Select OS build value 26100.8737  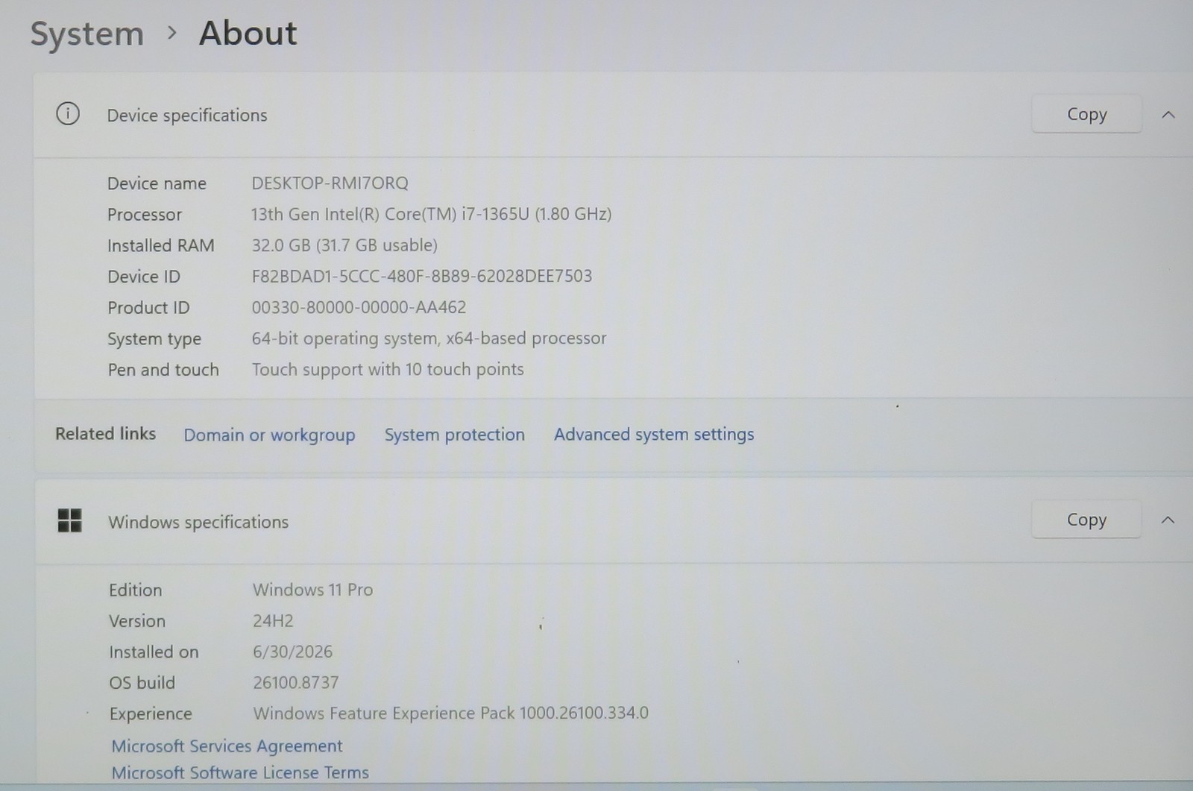point(295,683)
